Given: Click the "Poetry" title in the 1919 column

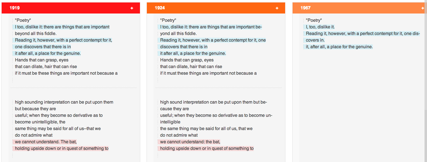Looking at the screenshot, I should (23, 20).
